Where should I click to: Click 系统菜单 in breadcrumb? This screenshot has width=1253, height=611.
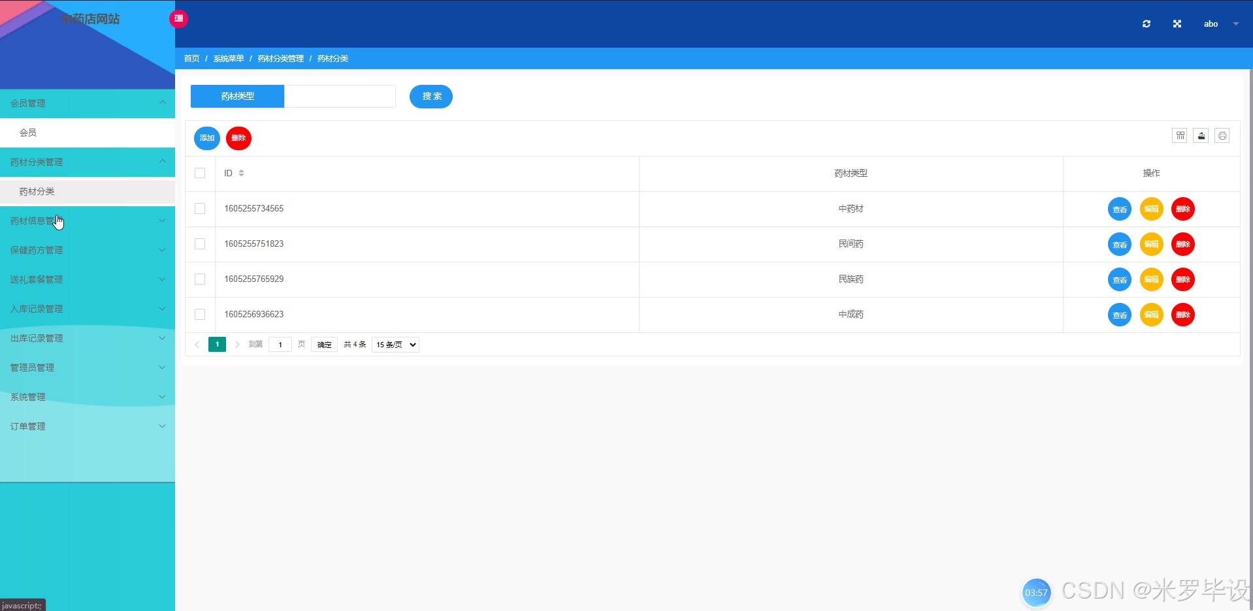tap(229, 59)
